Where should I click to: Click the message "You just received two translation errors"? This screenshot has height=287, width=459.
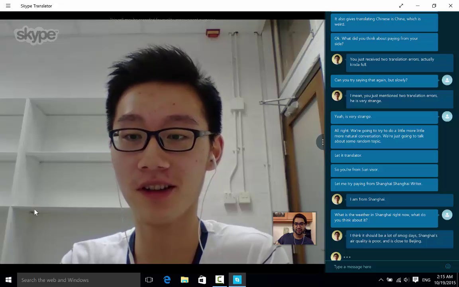coord(400,62)
